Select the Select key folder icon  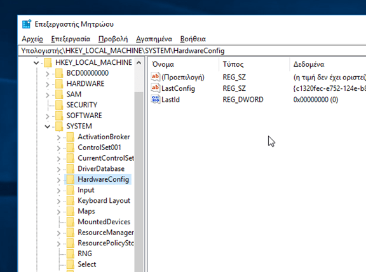pos(71,264)
